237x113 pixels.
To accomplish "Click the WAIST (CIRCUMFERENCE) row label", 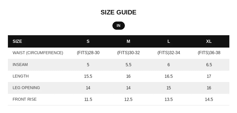I will click(x=38, y=53).
